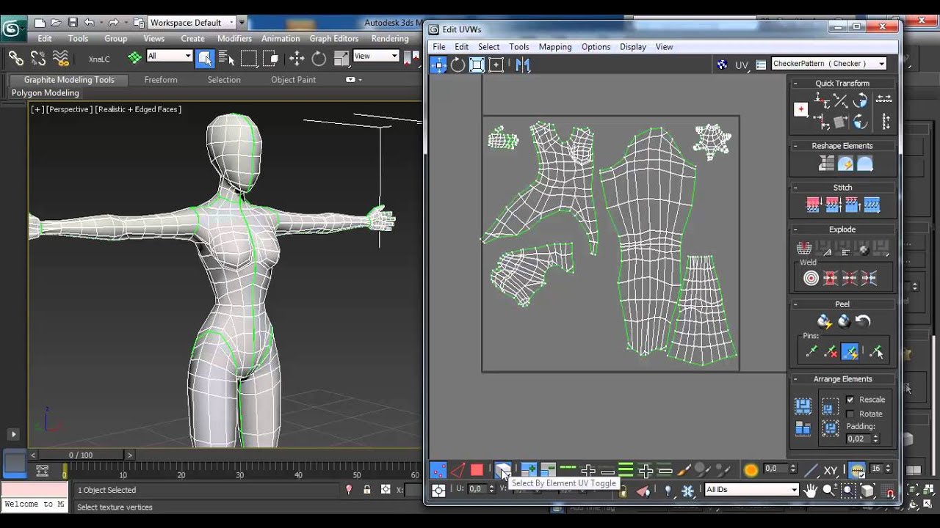The image size is (940, 528).
Task: Select Freeform Mode in Edit UVWs toolbar
Action: (496, 65)
